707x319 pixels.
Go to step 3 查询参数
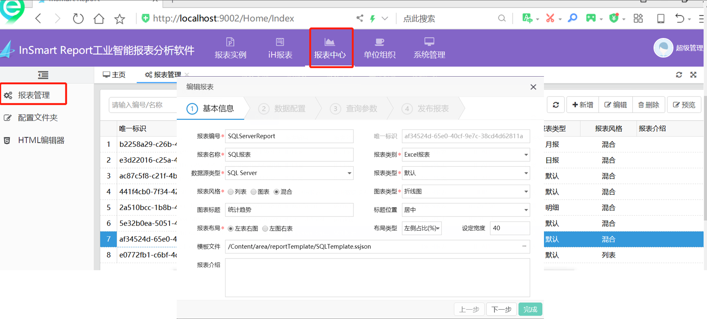pos(353,108)
